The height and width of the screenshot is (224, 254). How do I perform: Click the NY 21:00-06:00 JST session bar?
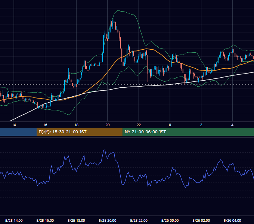click(188, 132)
